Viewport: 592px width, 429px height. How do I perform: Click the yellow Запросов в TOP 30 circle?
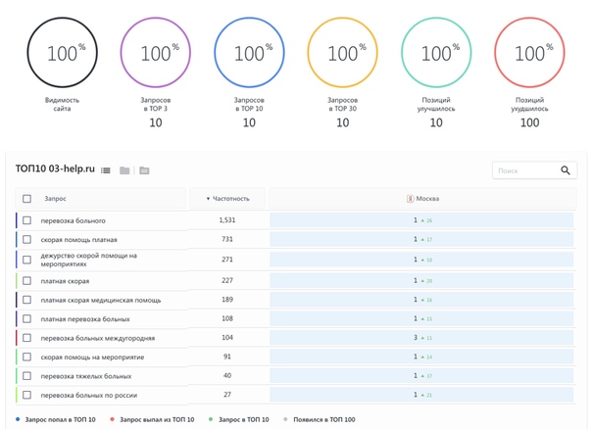pos(342,53)
